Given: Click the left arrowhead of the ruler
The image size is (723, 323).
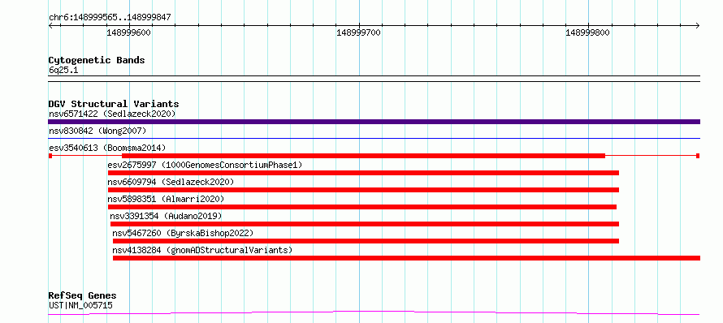Looking at the screenshot, I should coord(50,25).
